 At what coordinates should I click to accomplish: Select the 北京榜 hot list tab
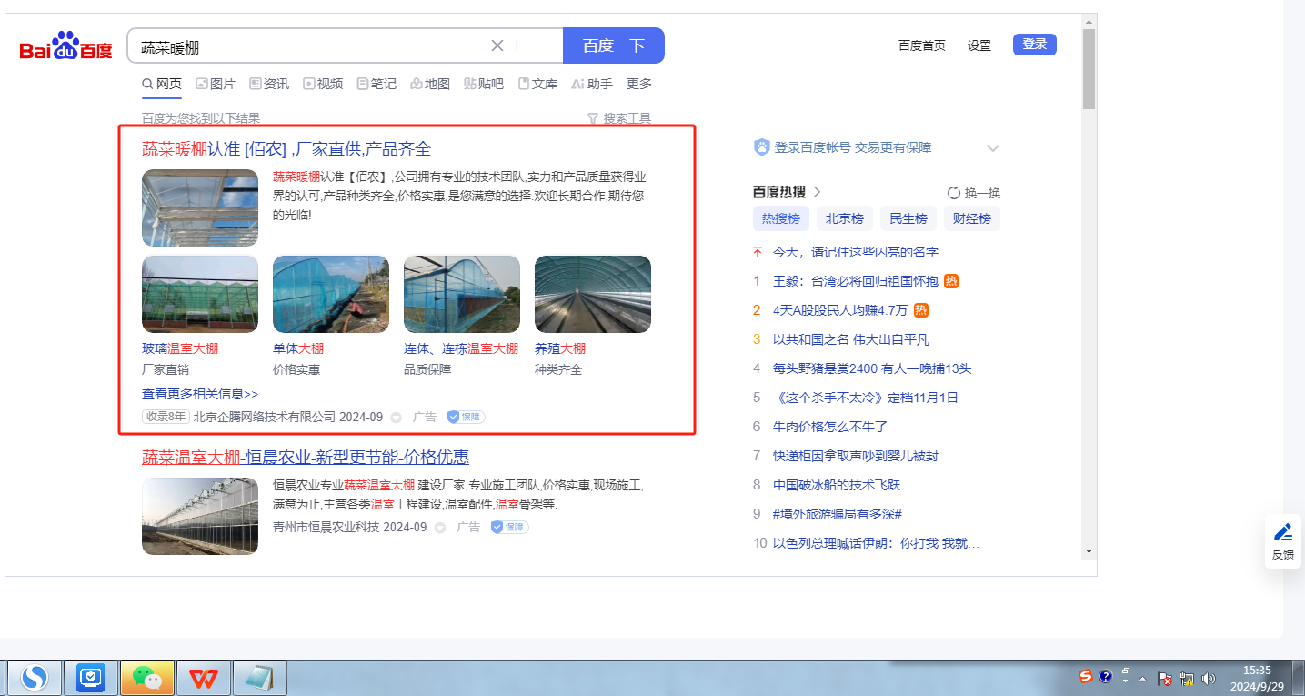coord(844,218)
